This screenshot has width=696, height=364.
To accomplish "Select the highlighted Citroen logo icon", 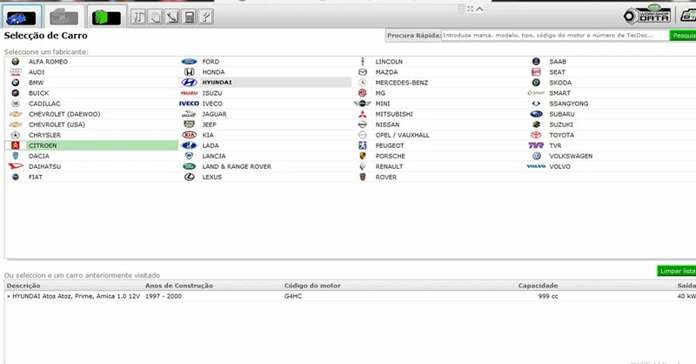I will coord(16,145).
